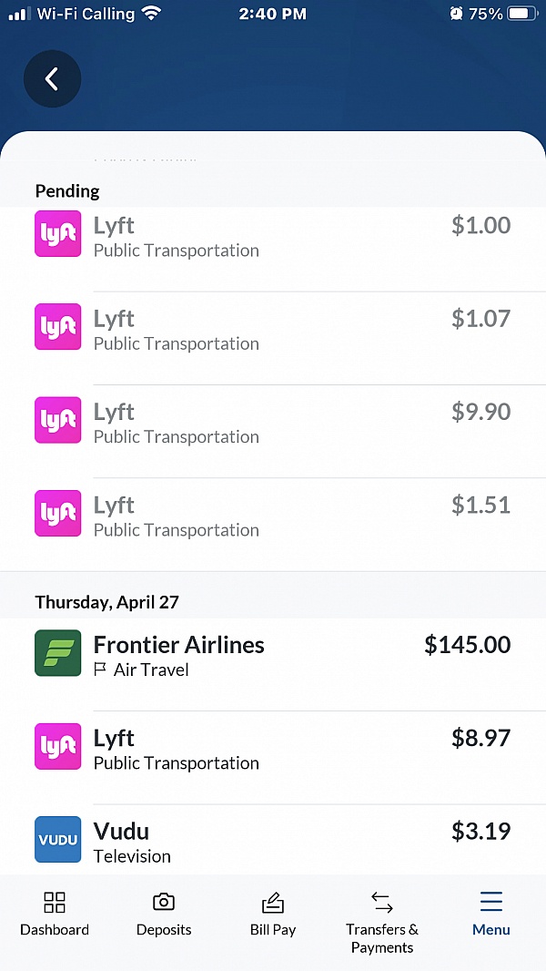Tap the flag icon next to Air Travel

[100, 670]
